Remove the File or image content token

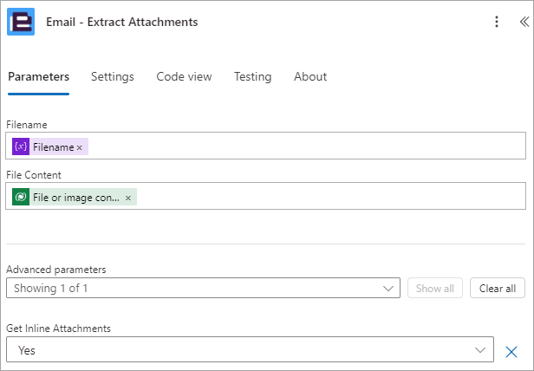pos(128,198)
